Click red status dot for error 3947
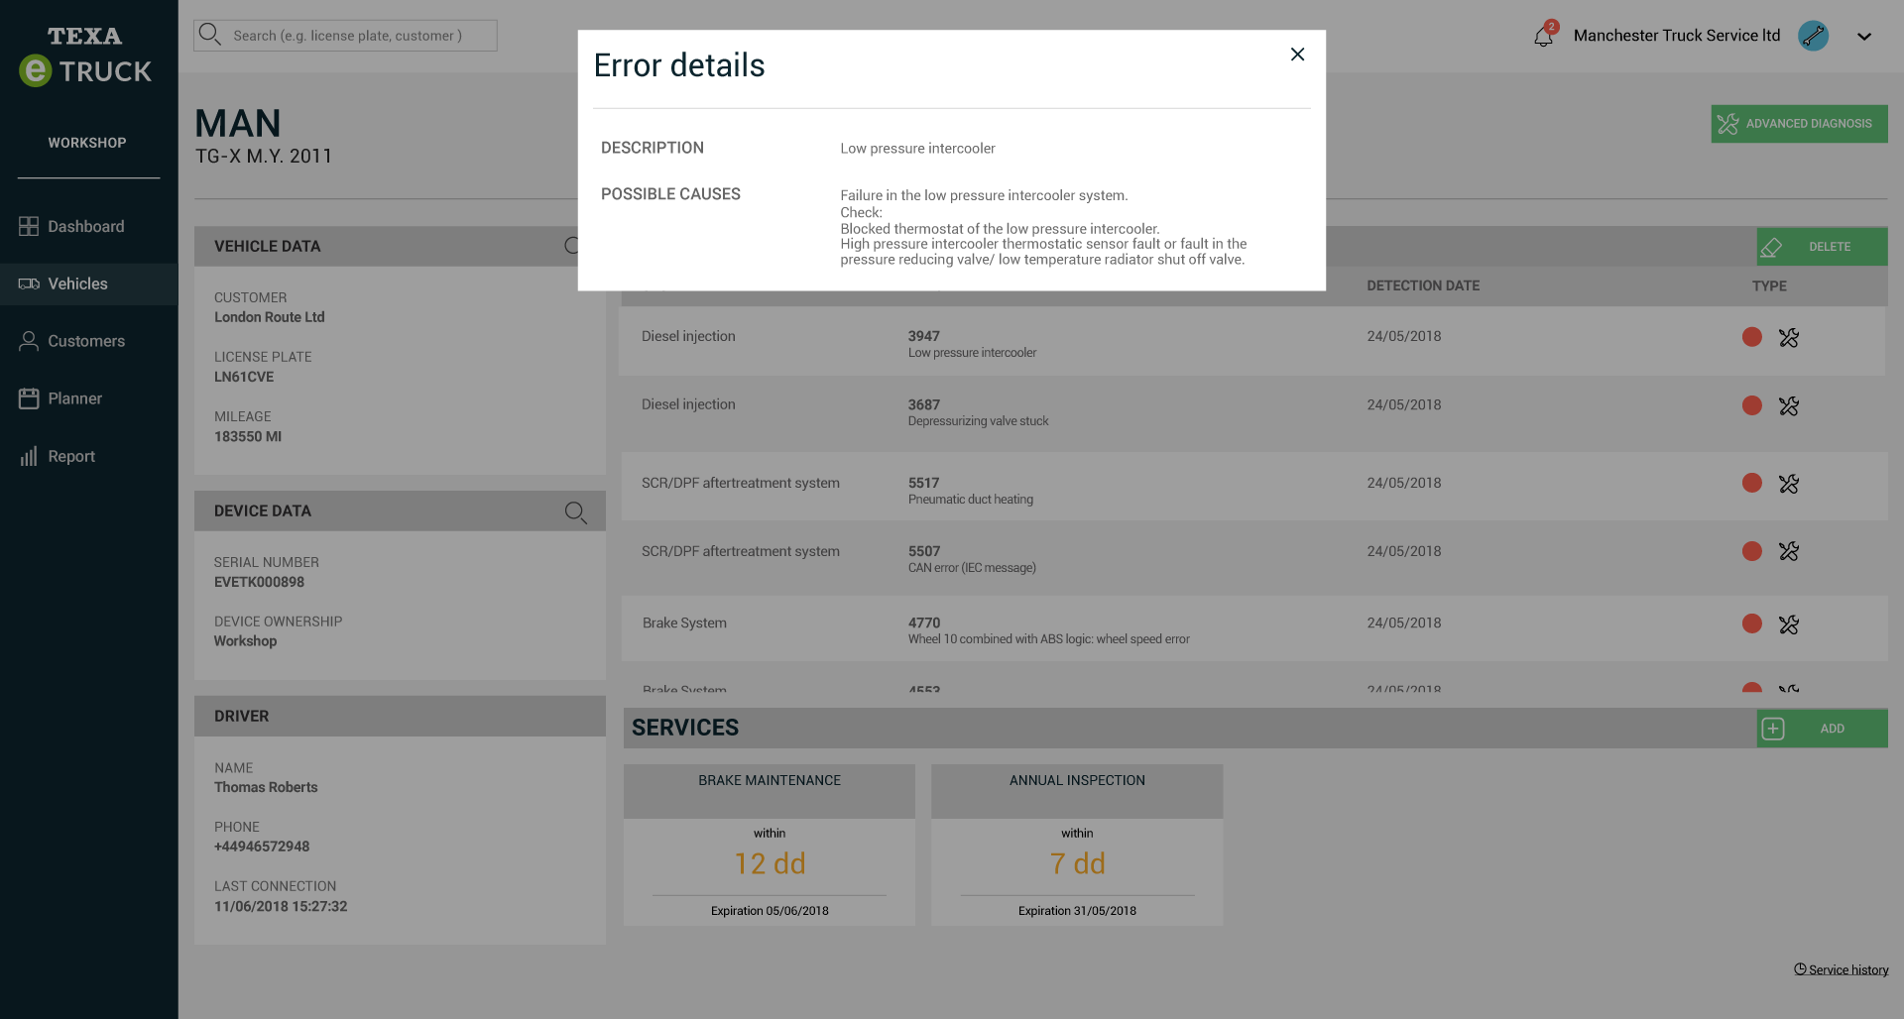This screenshot has height=1019, width=1904. tap(1752, 337)
